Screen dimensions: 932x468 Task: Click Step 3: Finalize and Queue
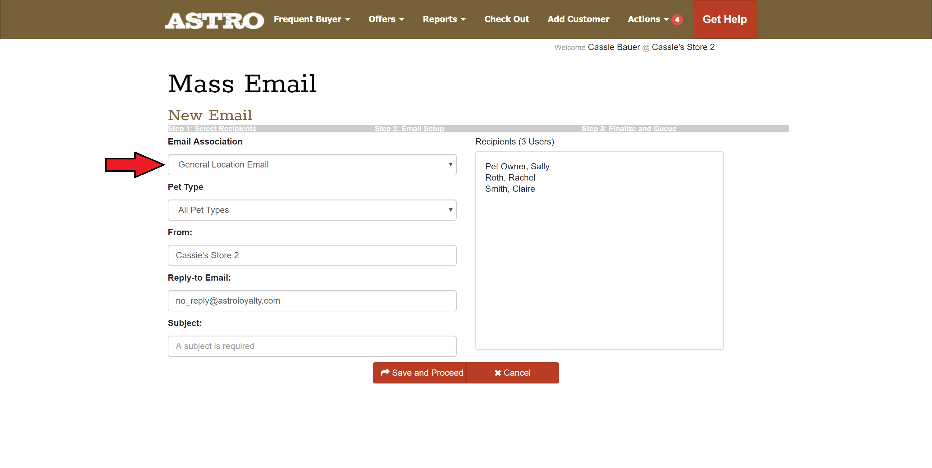629,128
